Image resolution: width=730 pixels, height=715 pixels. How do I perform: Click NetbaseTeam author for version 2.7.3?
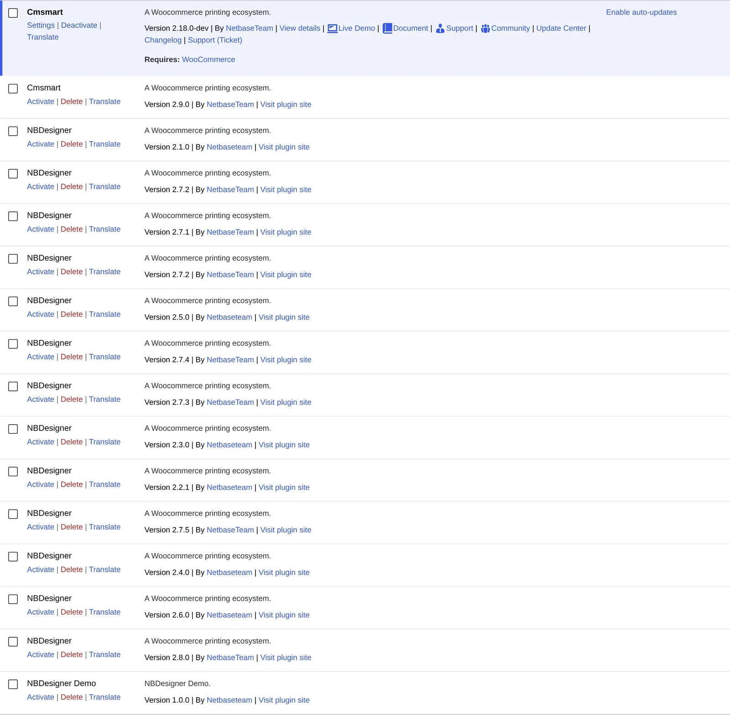point(230,402)
